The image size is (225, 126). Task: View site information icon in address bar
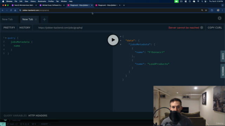tap(20, 10)
